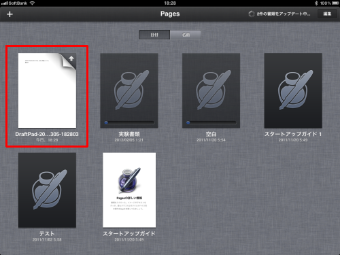This screenshot has width=340, height=255.
Task: Tap the 空白 title label
Action: 211,134
